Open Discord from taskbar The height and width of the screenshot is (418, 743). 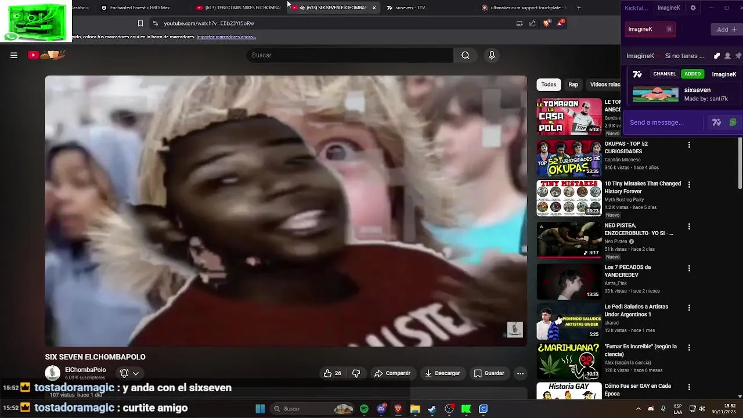click(x=381, y=409)
